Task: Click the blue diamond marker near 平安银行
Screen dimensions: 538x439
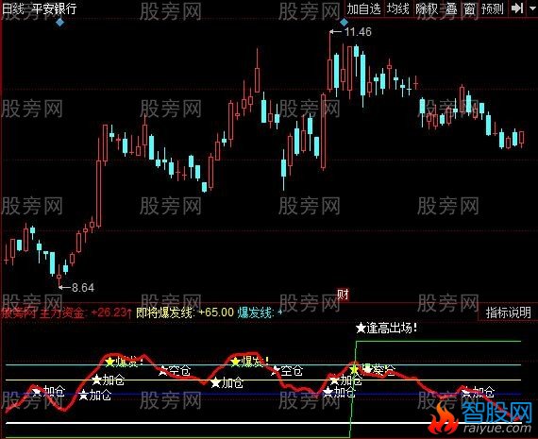Action: click(60, 23)
